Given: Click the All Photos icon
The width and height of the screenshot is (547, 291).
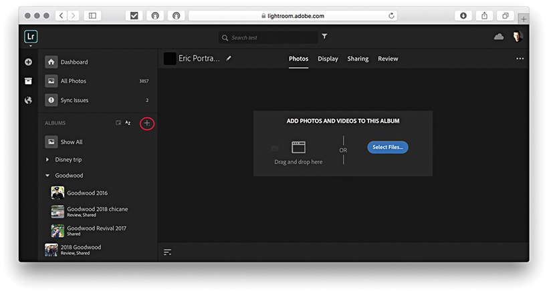Looking at the screenshot, I should pyautogui.click(x=51, y=81).
